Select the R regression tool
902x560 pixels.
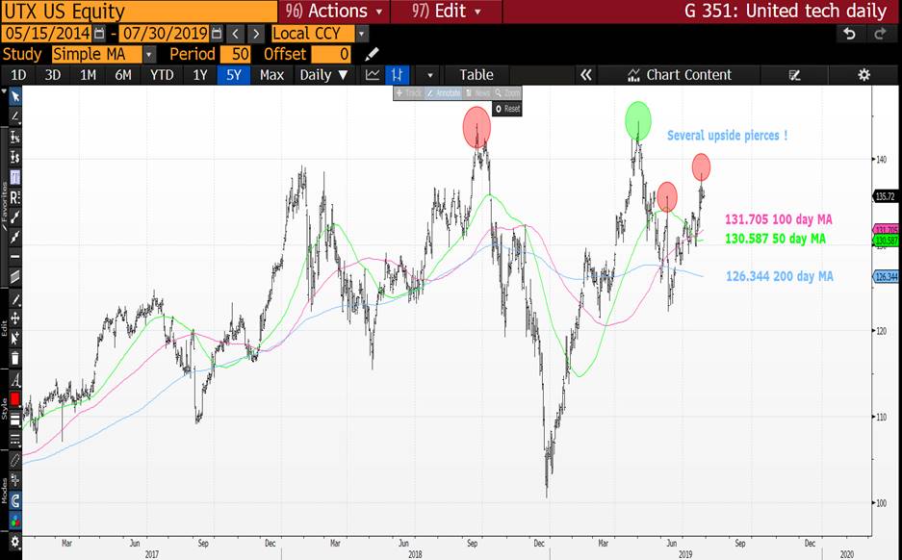click(x=15, y=197)
